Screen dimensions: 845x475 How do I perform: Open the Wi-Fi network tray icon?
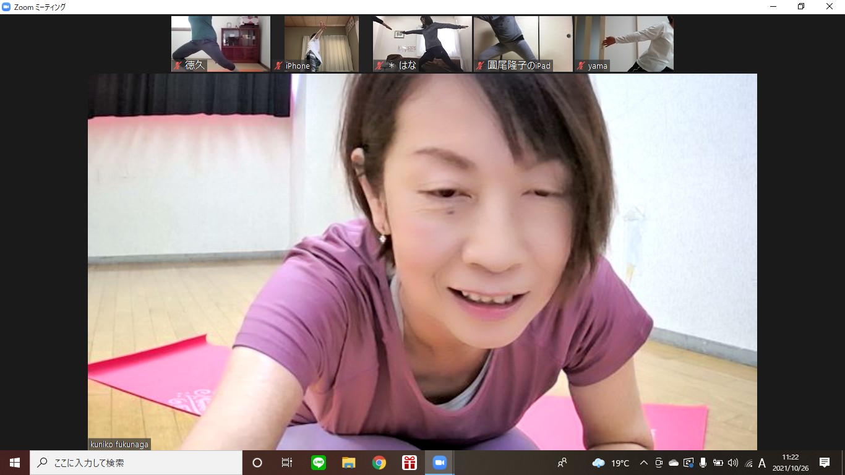748,463
